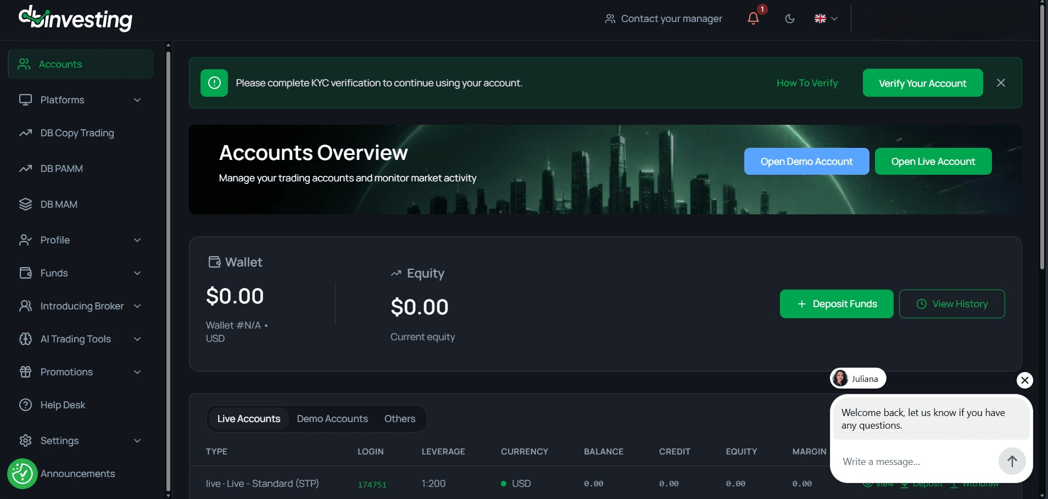Click the Settings gear icon
Screen dimensions: 1048x499
point(25,441)
